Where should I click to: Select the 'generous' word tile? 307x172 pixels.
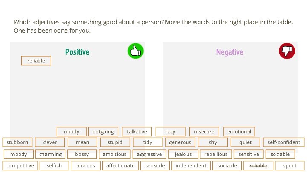pos(180,142)
